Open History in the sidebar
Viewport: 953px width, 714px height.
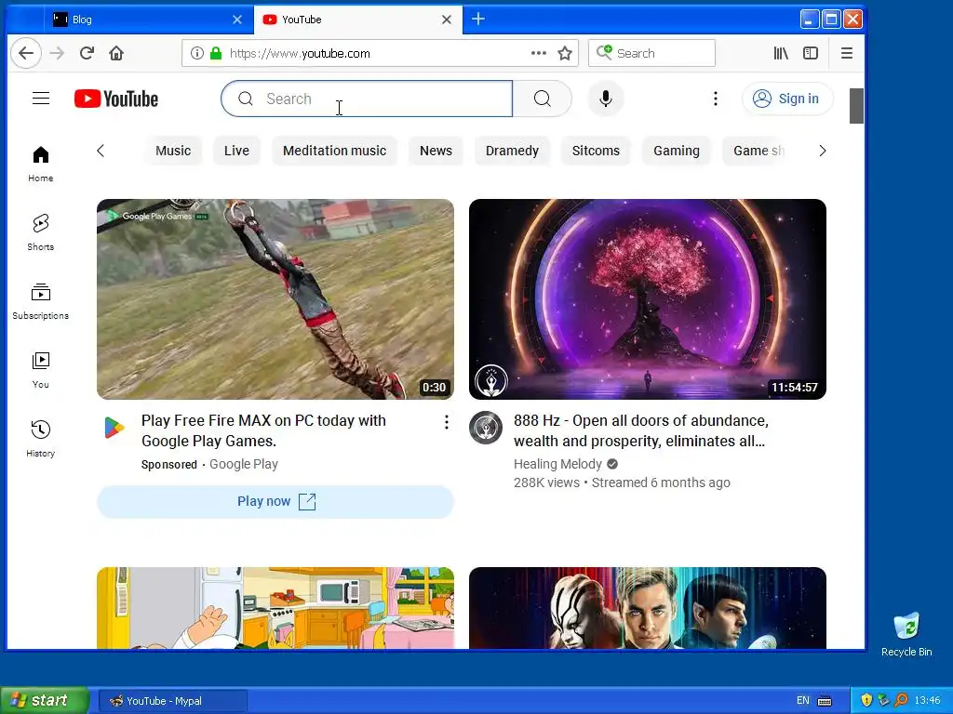(41, 439)
